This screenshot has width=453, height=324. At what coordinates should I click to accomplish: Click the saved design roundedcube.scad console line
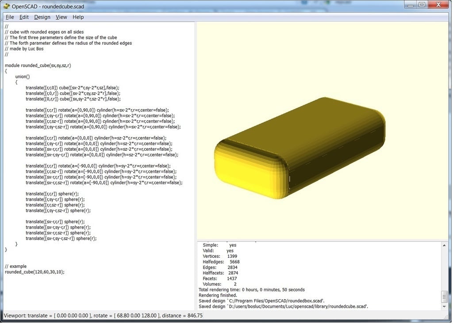point(284,306)
